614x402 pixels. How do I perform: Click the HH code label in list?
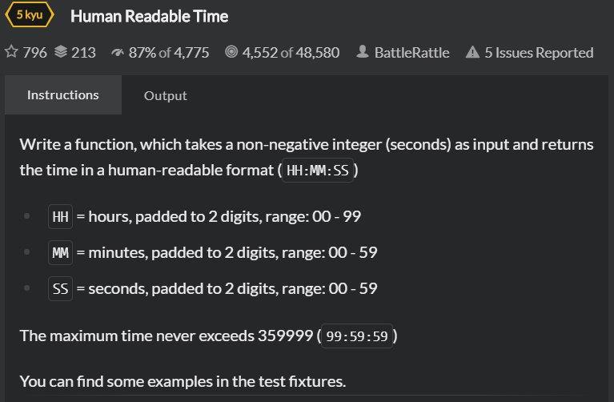pyautogui.click(x=60, y=217)
